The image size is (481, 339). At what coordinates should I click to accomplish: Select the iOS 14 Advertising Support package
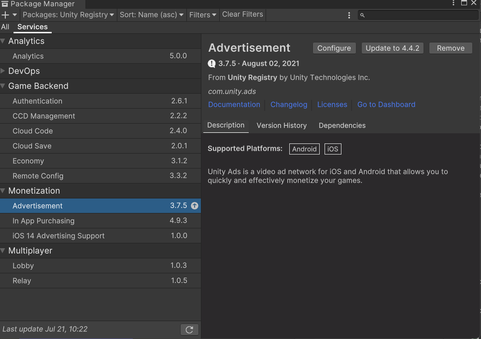point(100,236)
